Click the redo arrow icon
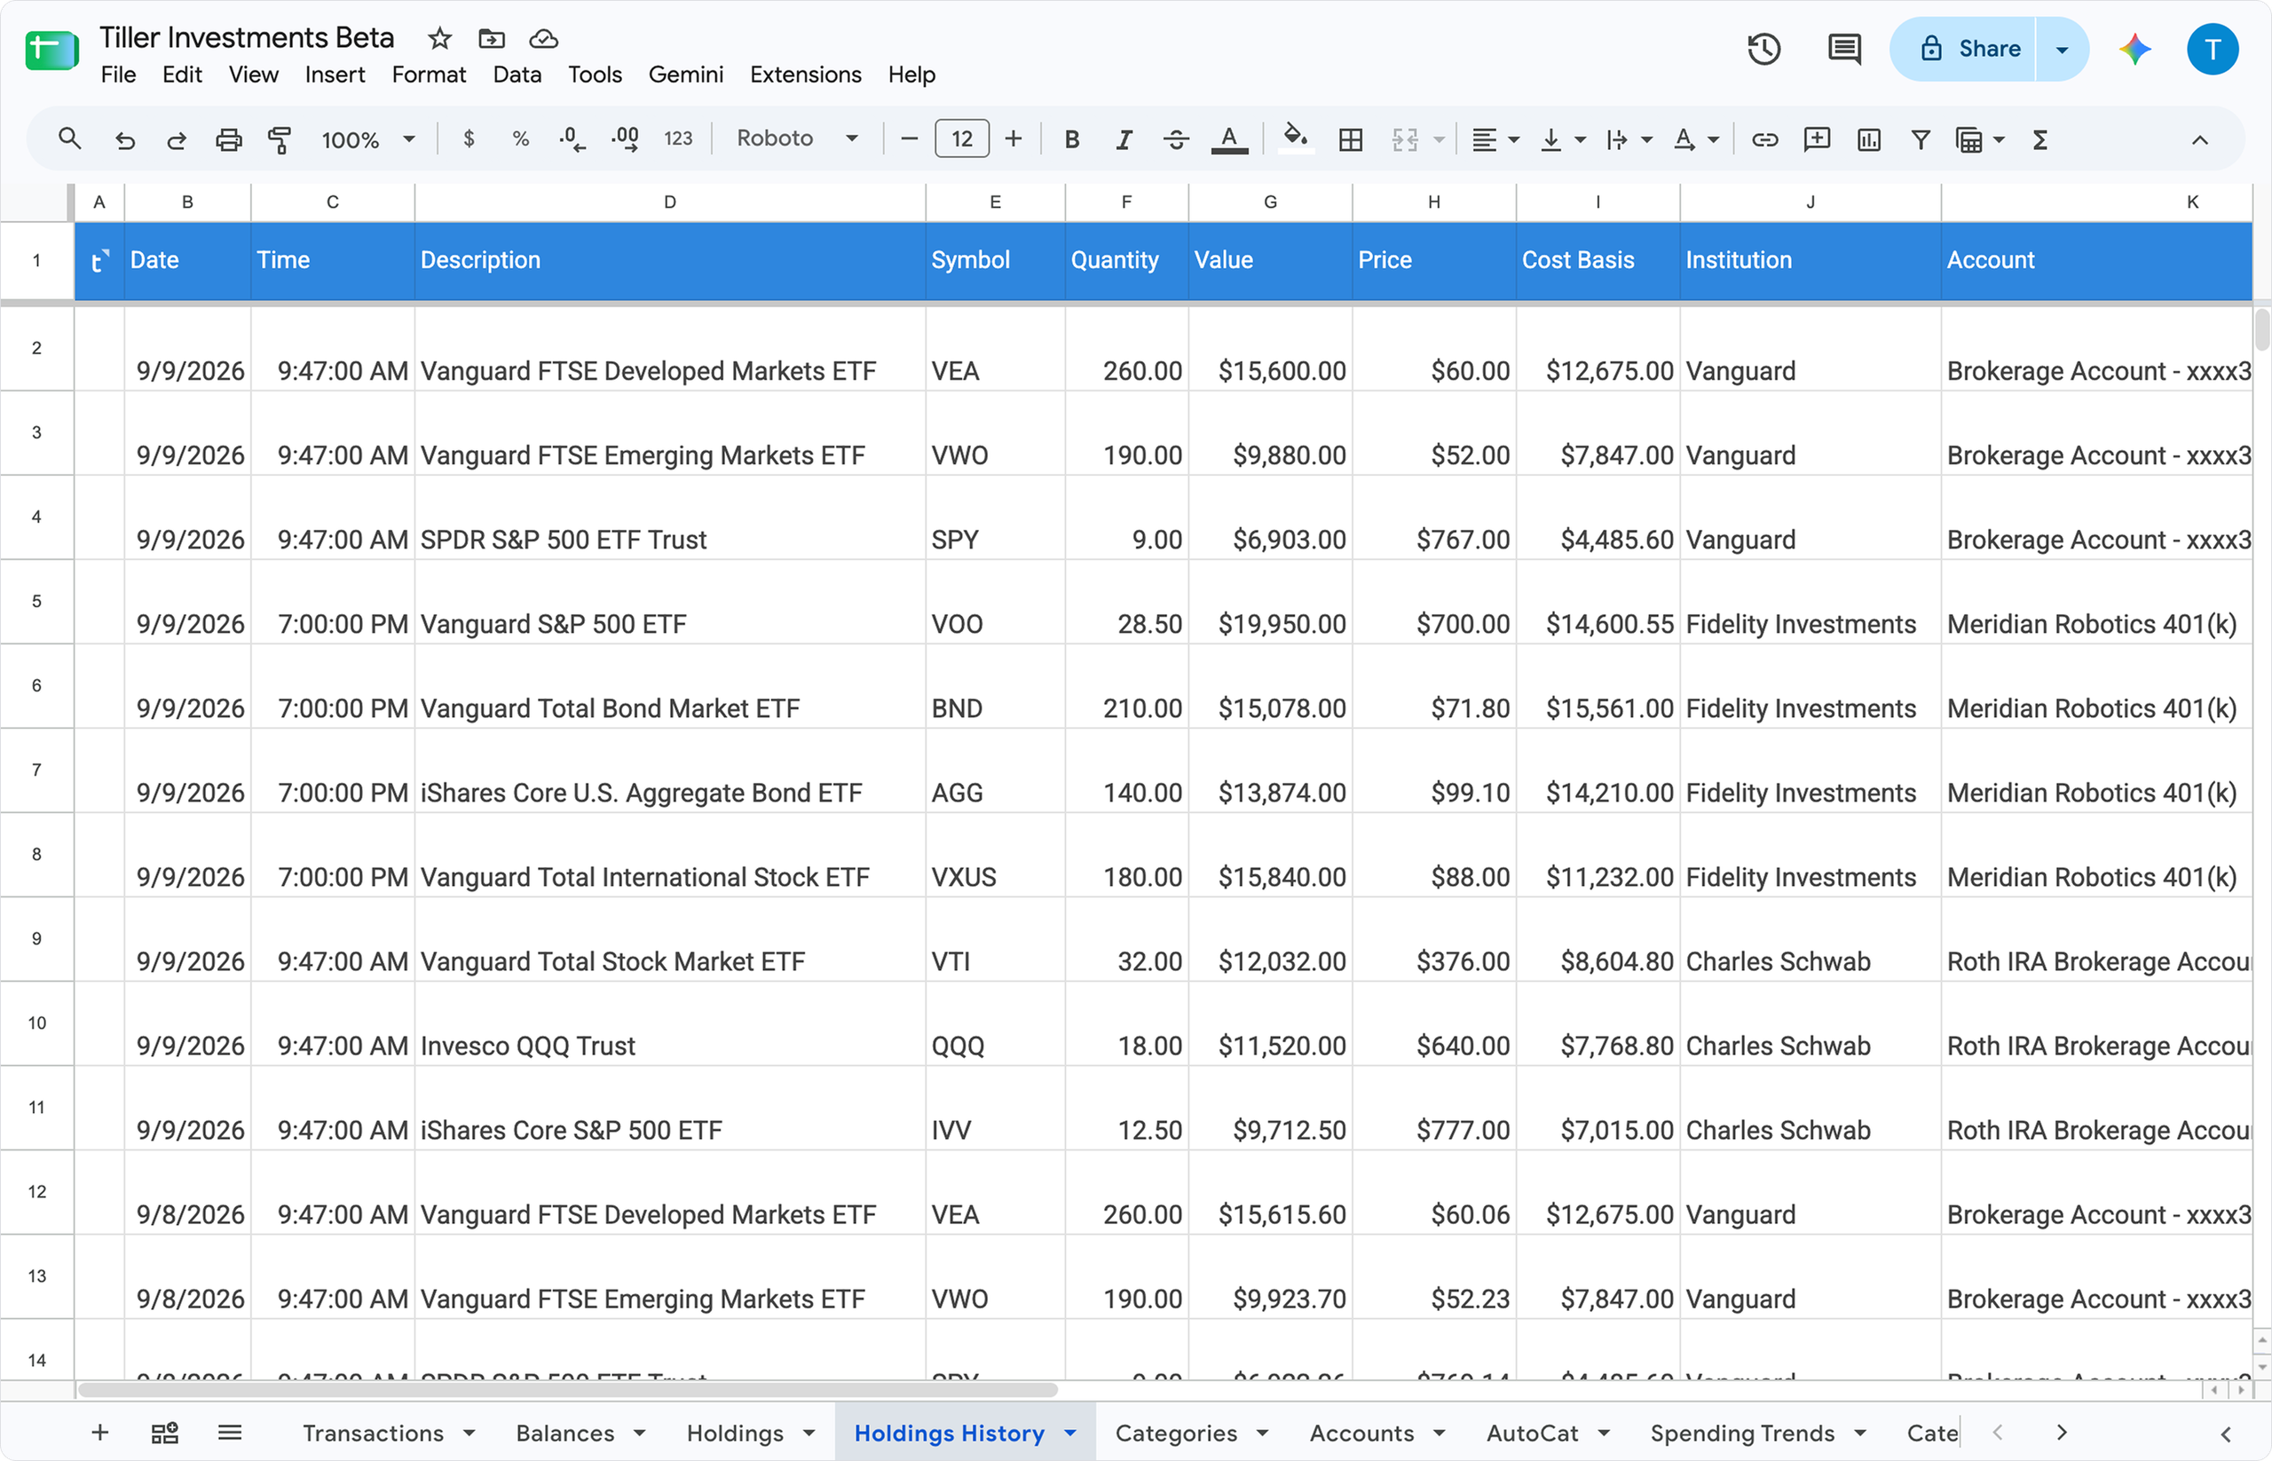Image resolution: width=2272 pixels, height=1461 pixels. [x=177, y=139]
